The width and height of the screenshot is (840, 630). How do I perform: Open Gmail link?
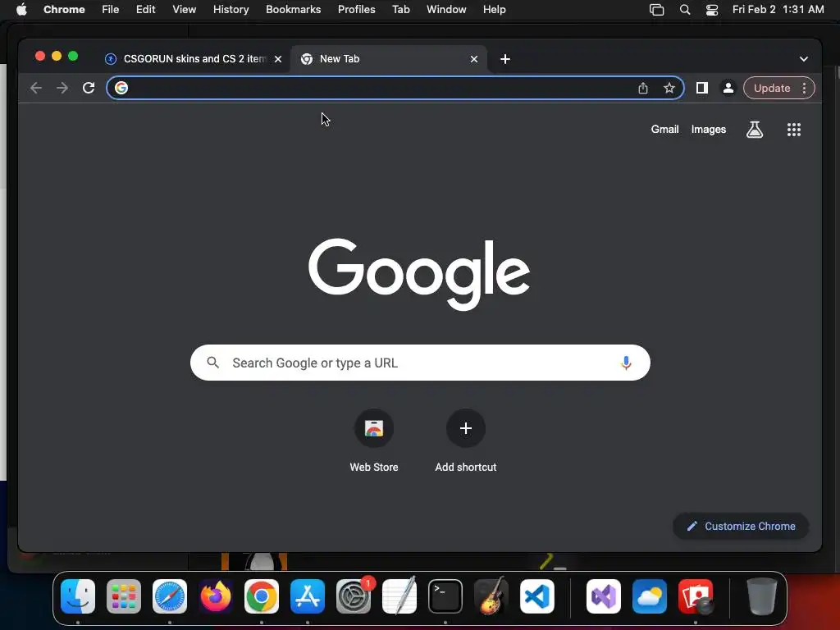coord(664,129)
